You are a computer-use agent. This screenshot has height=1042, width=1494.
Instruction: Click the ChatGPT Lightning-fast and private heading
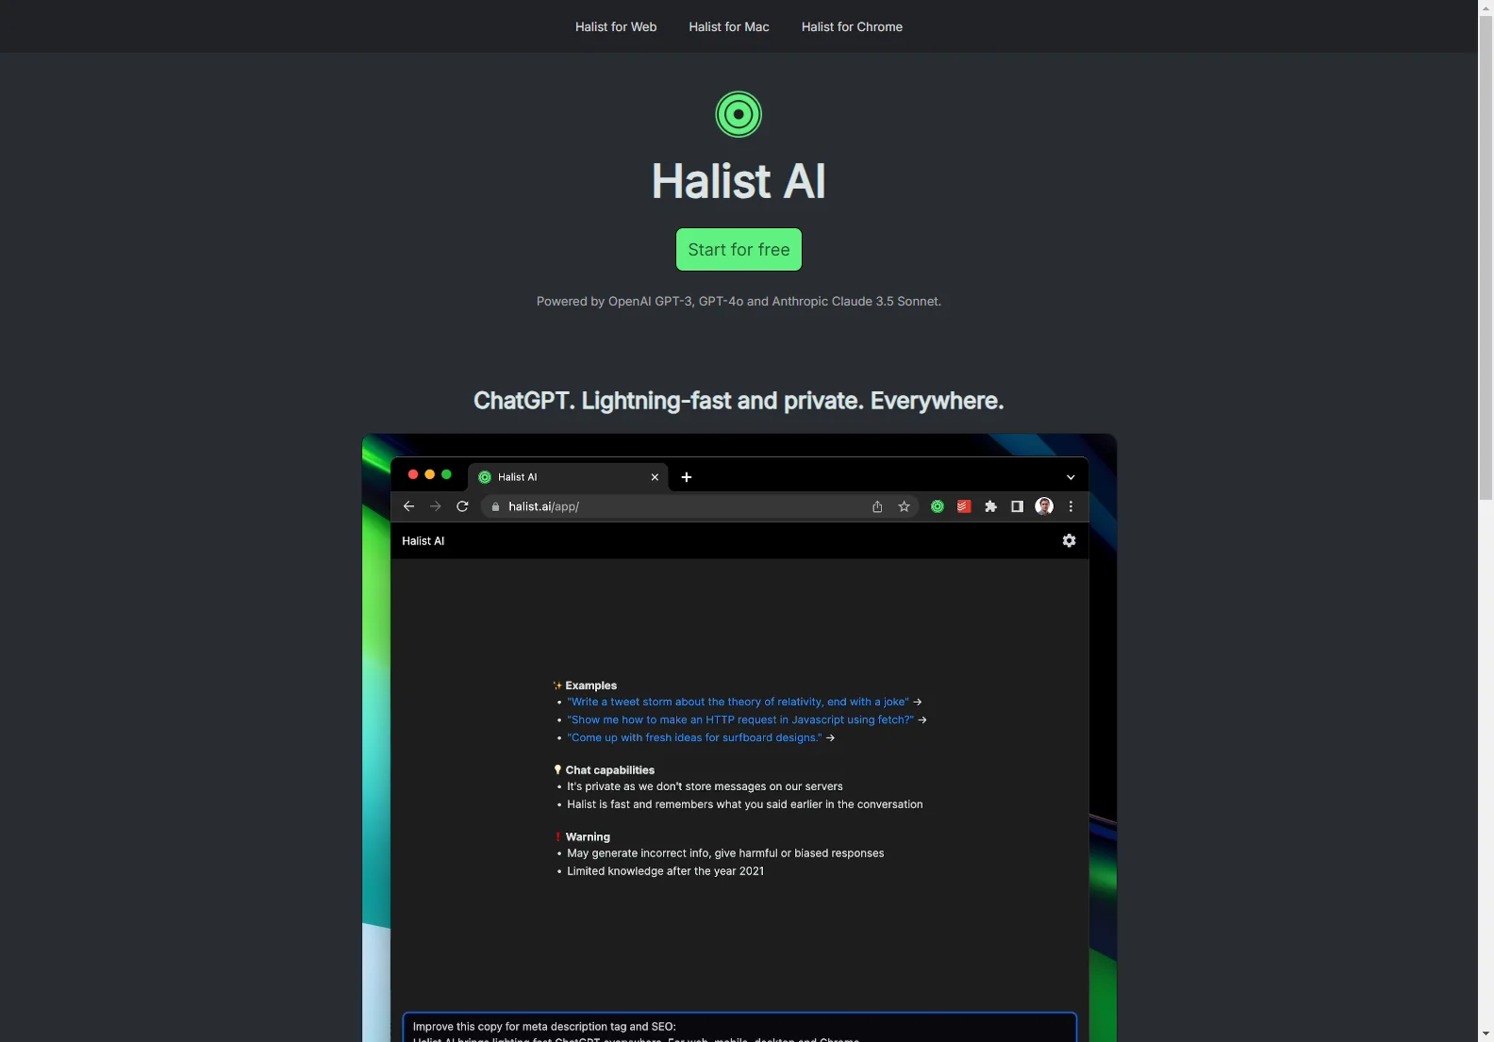pyautogui.click(x=739, y=401)
